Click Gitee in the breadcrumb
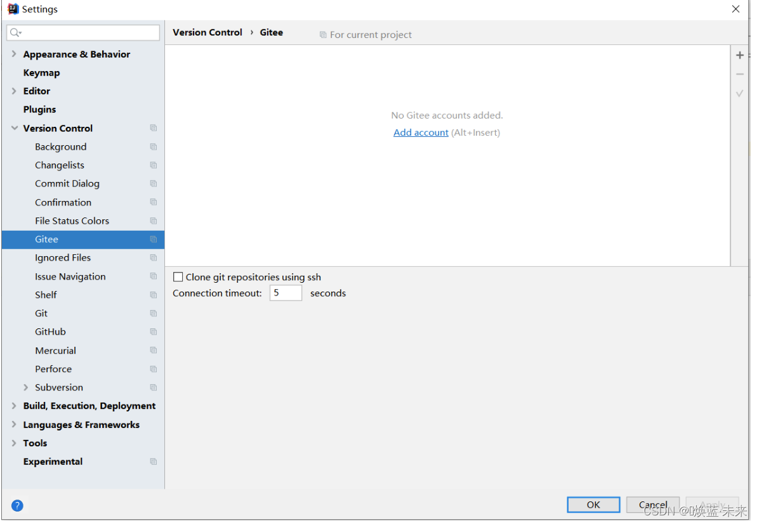This screenshot has height=523, width=757. [x=272, y=32]
